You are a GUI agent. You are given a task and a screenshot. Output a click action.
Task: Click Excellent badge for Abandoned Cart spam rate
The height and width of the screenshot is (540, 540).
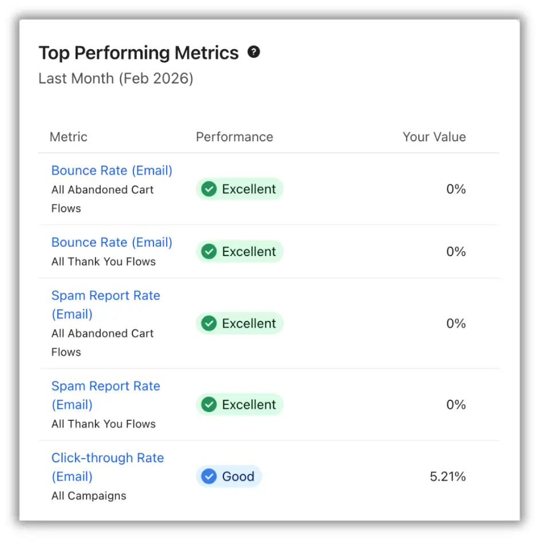click(240, 324)
